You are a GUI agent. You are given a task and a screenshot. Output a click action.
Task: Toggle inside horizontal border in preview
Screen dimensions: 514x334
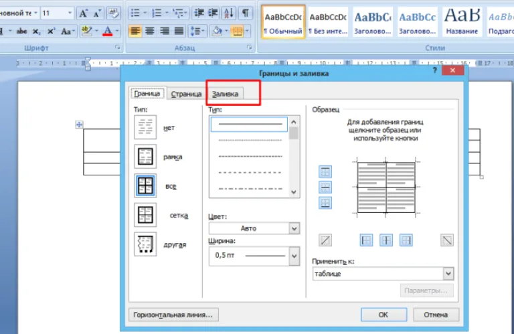pyautogui.click(x=325, y=187)
